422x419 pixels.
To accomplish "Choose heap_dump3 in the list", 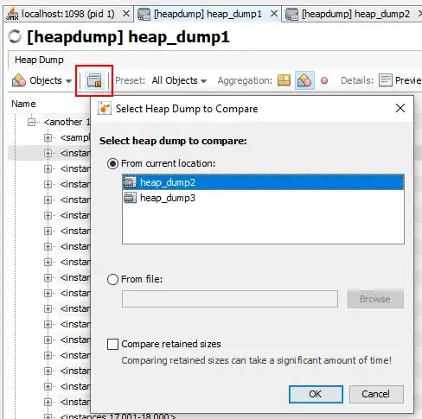I will (x=263, y=198).
